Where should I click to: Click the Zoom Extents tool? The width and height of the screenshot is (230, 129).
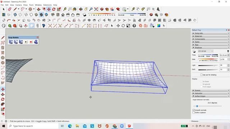click(96, 9)
